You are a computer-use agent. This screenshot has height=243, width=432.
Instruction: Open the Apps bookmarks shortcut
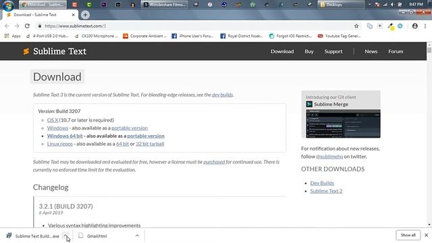coord(12,36)
